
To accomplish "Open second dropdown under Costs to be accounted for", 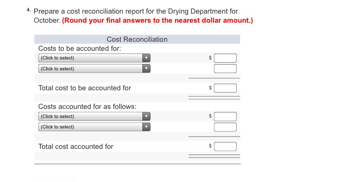I will click(x=90, y=69).
